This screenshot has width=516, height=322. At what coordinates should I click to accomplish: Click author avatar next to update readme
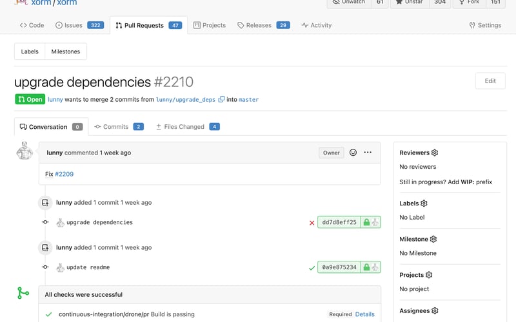click(x=60, y=268)
